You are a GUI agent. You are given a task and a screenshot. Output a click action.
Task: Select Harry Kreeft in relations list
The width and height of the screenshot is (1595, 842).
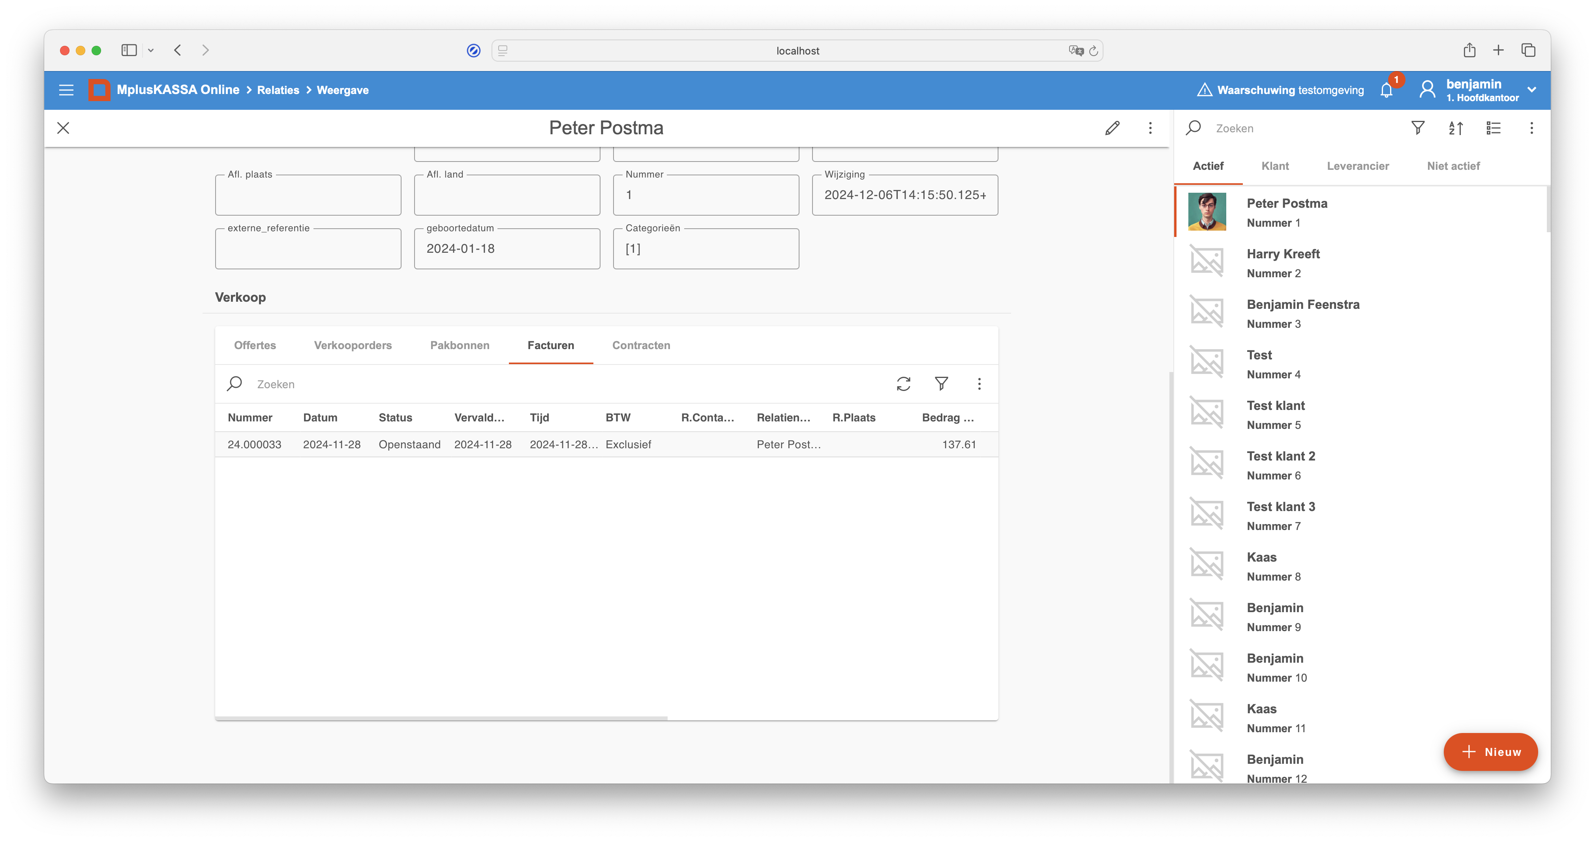click(1360, 263)
